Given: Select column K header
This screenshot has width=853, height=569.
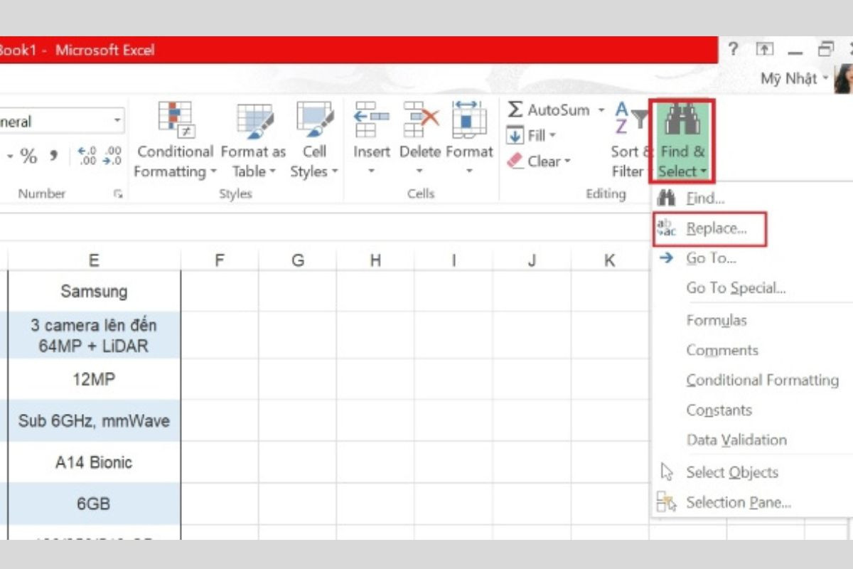Looking at the screenshot, I should pos(610,260).
